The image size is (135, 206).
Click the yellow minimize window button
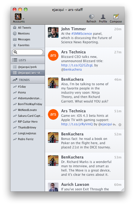tap(20, 10)
